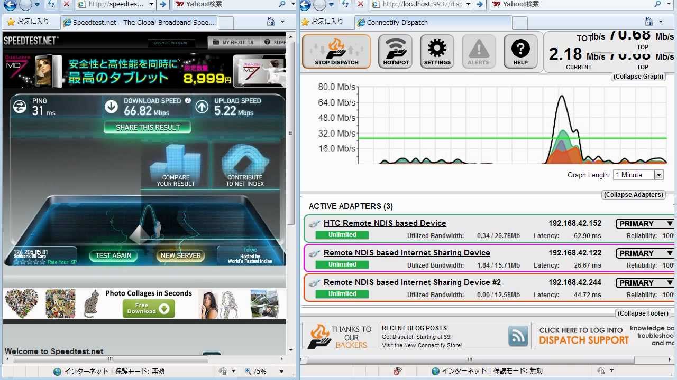Click Visit the New Connectify Store link

point(422,345)
